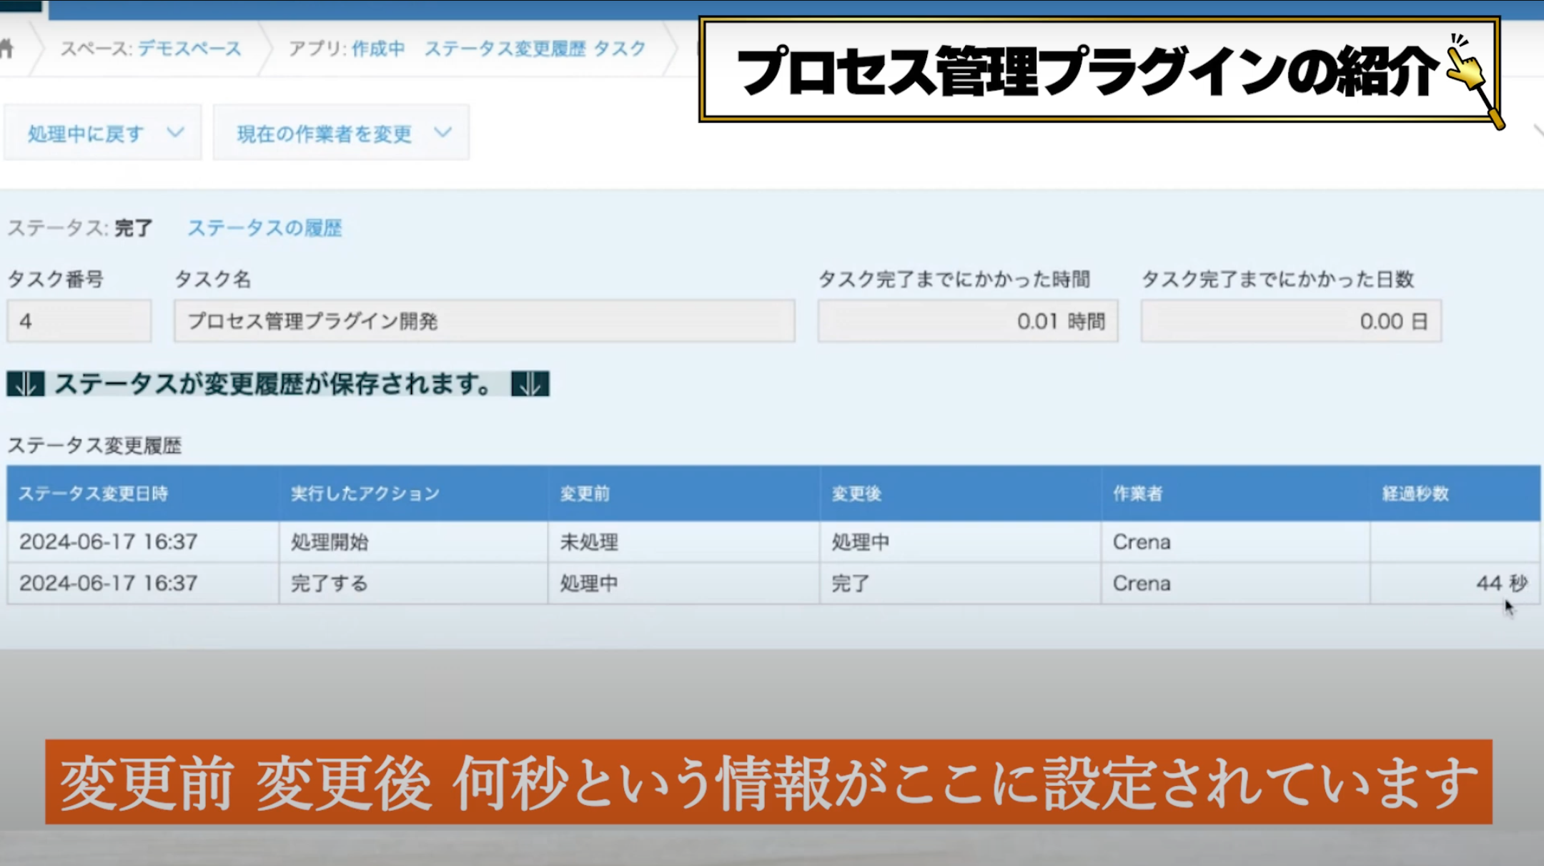Select the 完了する row action cell
1544x866 pixels.
(414, 584)
